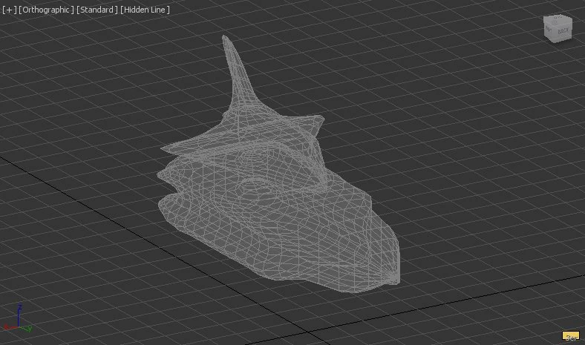Open the Standard shading quality menu
Image resolution: width=585 pixels, height=345 pixels.
pos(97,10)
